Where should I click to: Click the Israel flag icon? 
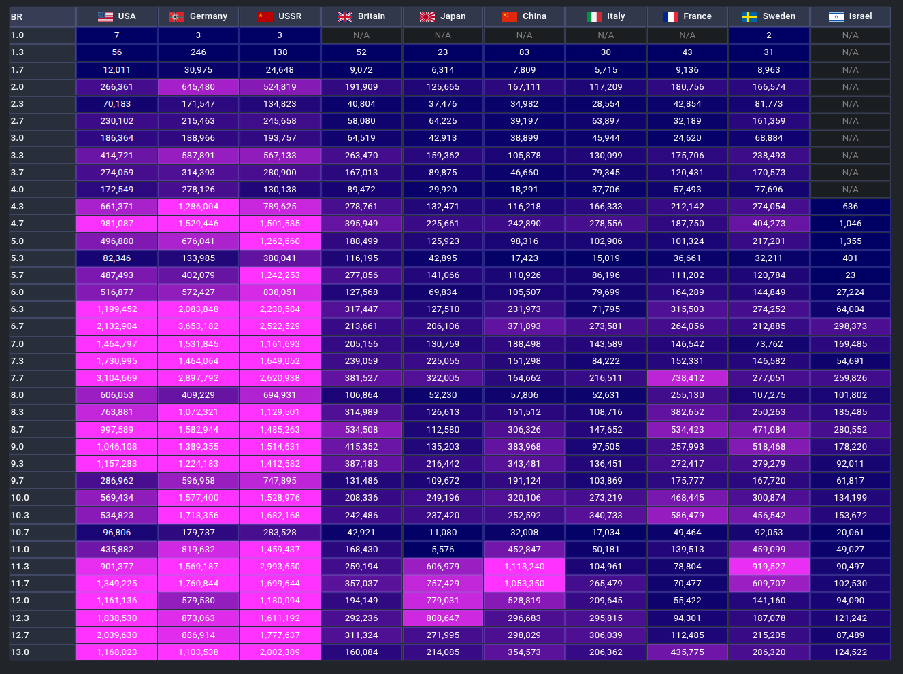836,16
